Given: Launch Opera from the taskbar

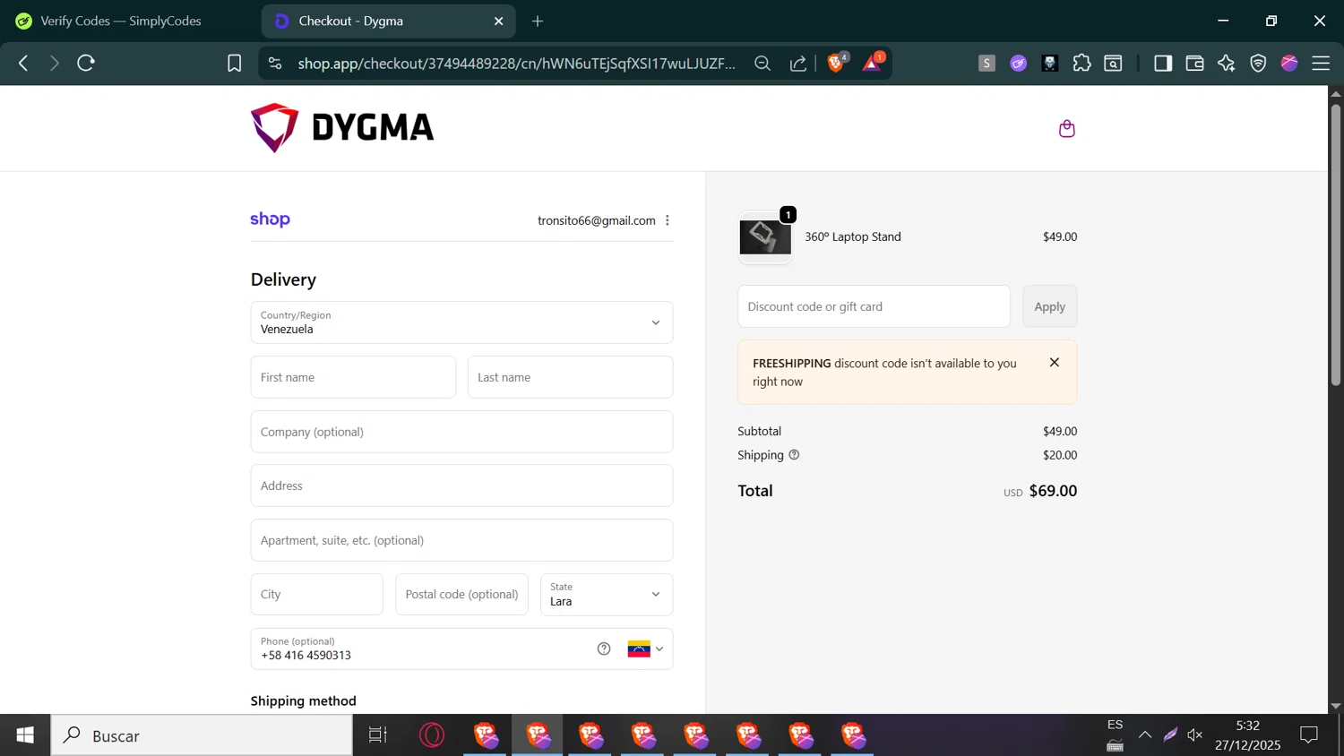Looking at the screenshot, I should point(432,735).
